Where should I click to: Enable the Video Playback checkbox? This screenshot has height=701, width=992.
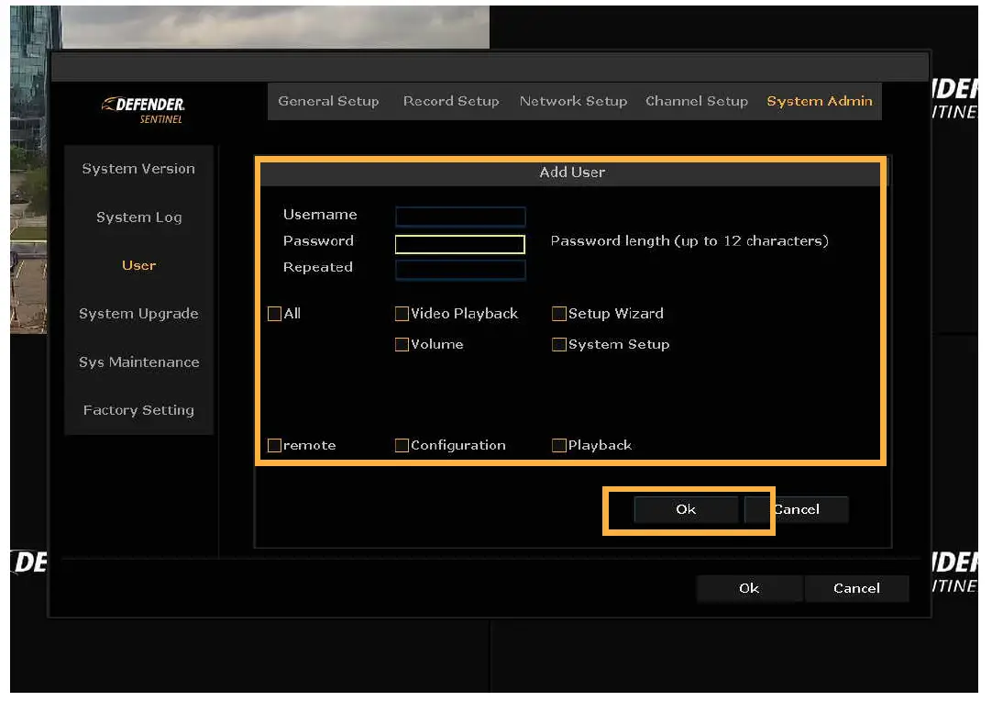(402, 314)
